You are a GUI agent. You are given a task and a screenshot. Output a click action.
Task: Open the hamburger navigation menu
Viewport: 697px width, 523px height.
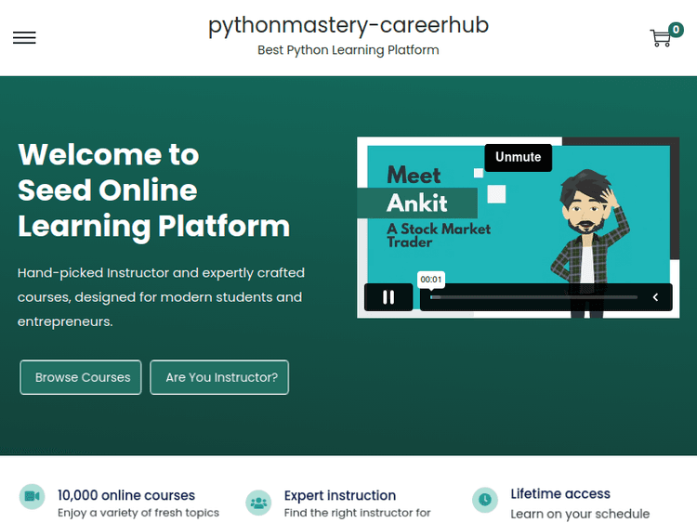[24, 38]
